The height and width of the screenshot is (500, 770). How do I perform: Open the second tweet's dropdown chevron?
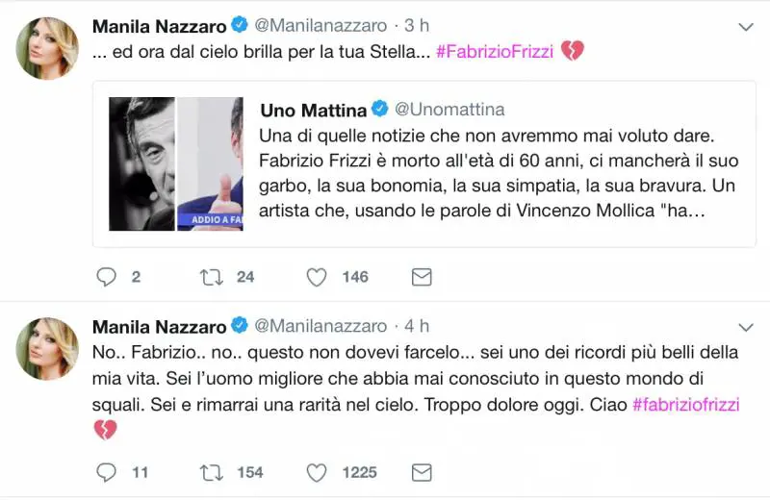pos(745,326)
